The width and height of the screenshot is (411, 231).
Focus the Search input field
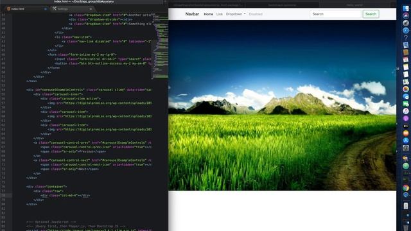335,14
